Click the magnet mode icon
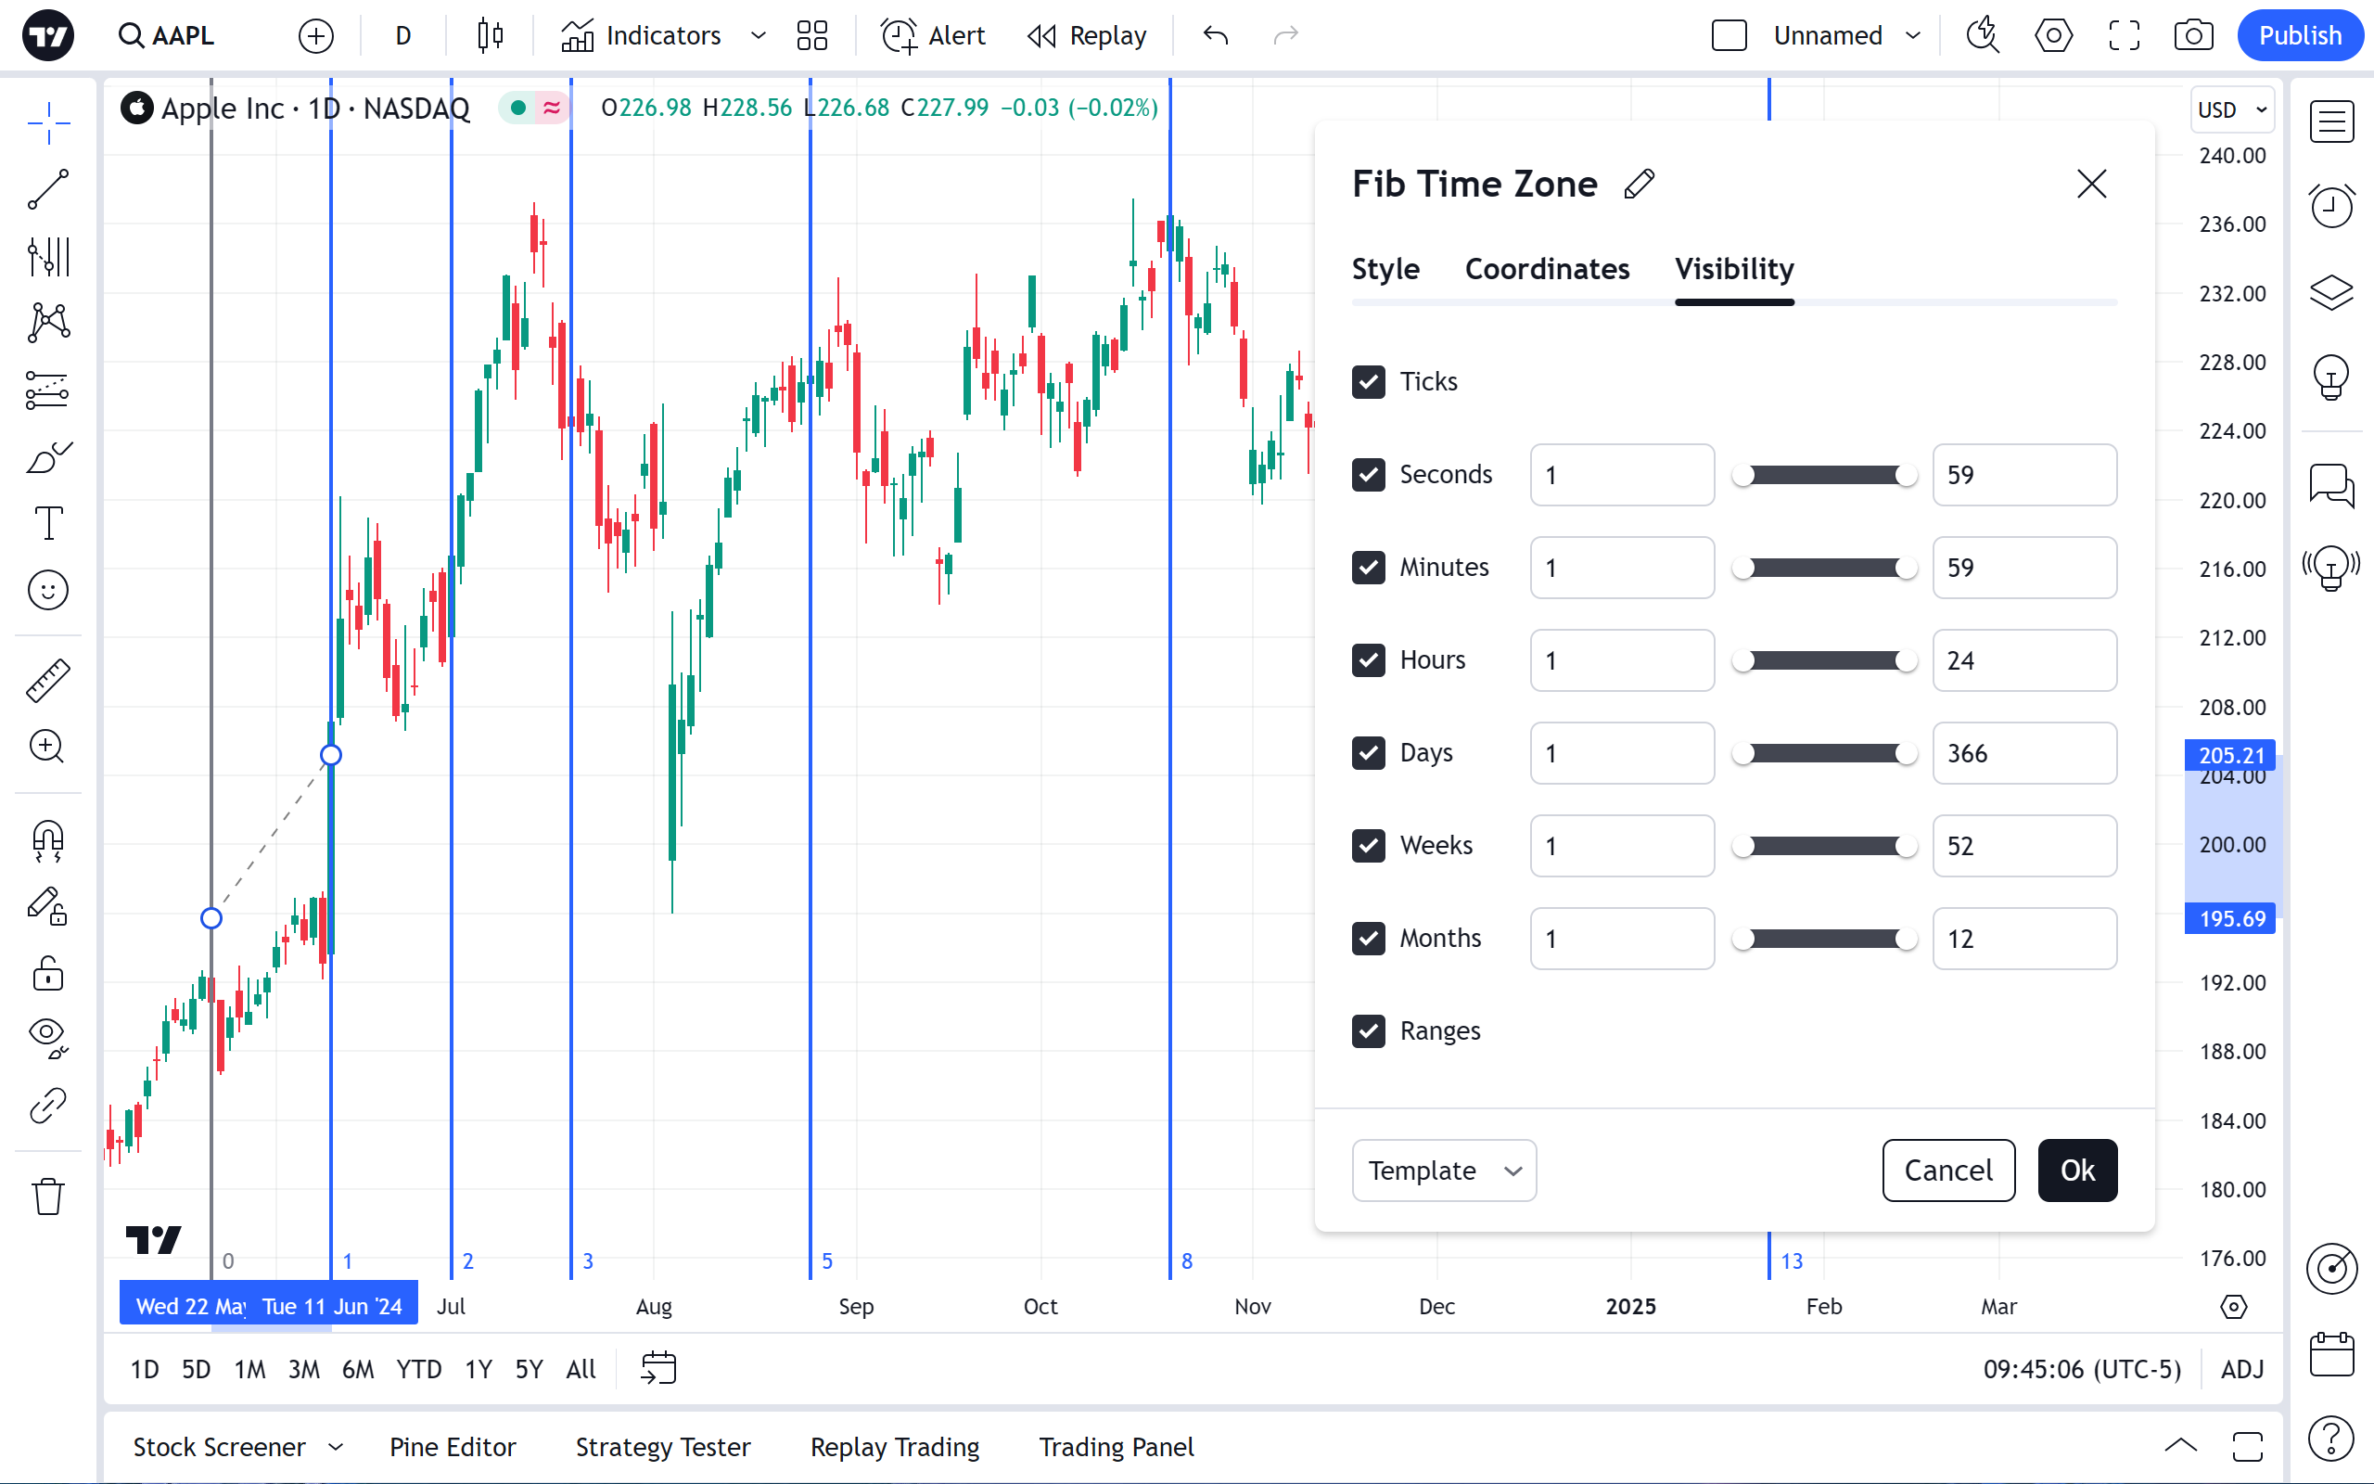The height and width of the screenshot is (1484, 2374). coord(48,841)
